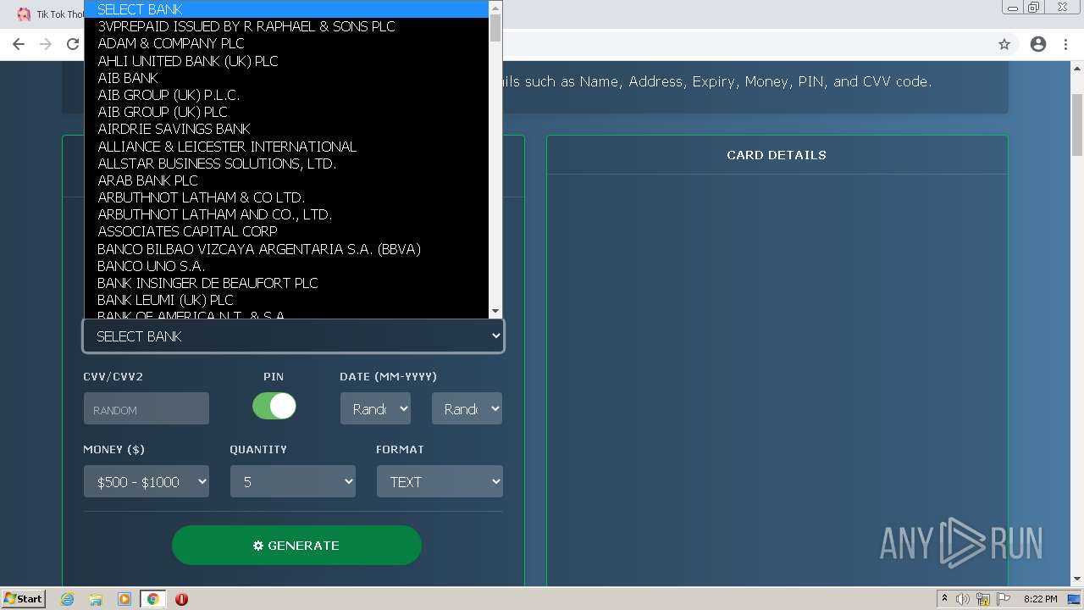Image resolution: width=1084 pixels, height=610 pixels.
Task: Select BANCO UNO S.A.
Action: (x=286, y=266)
